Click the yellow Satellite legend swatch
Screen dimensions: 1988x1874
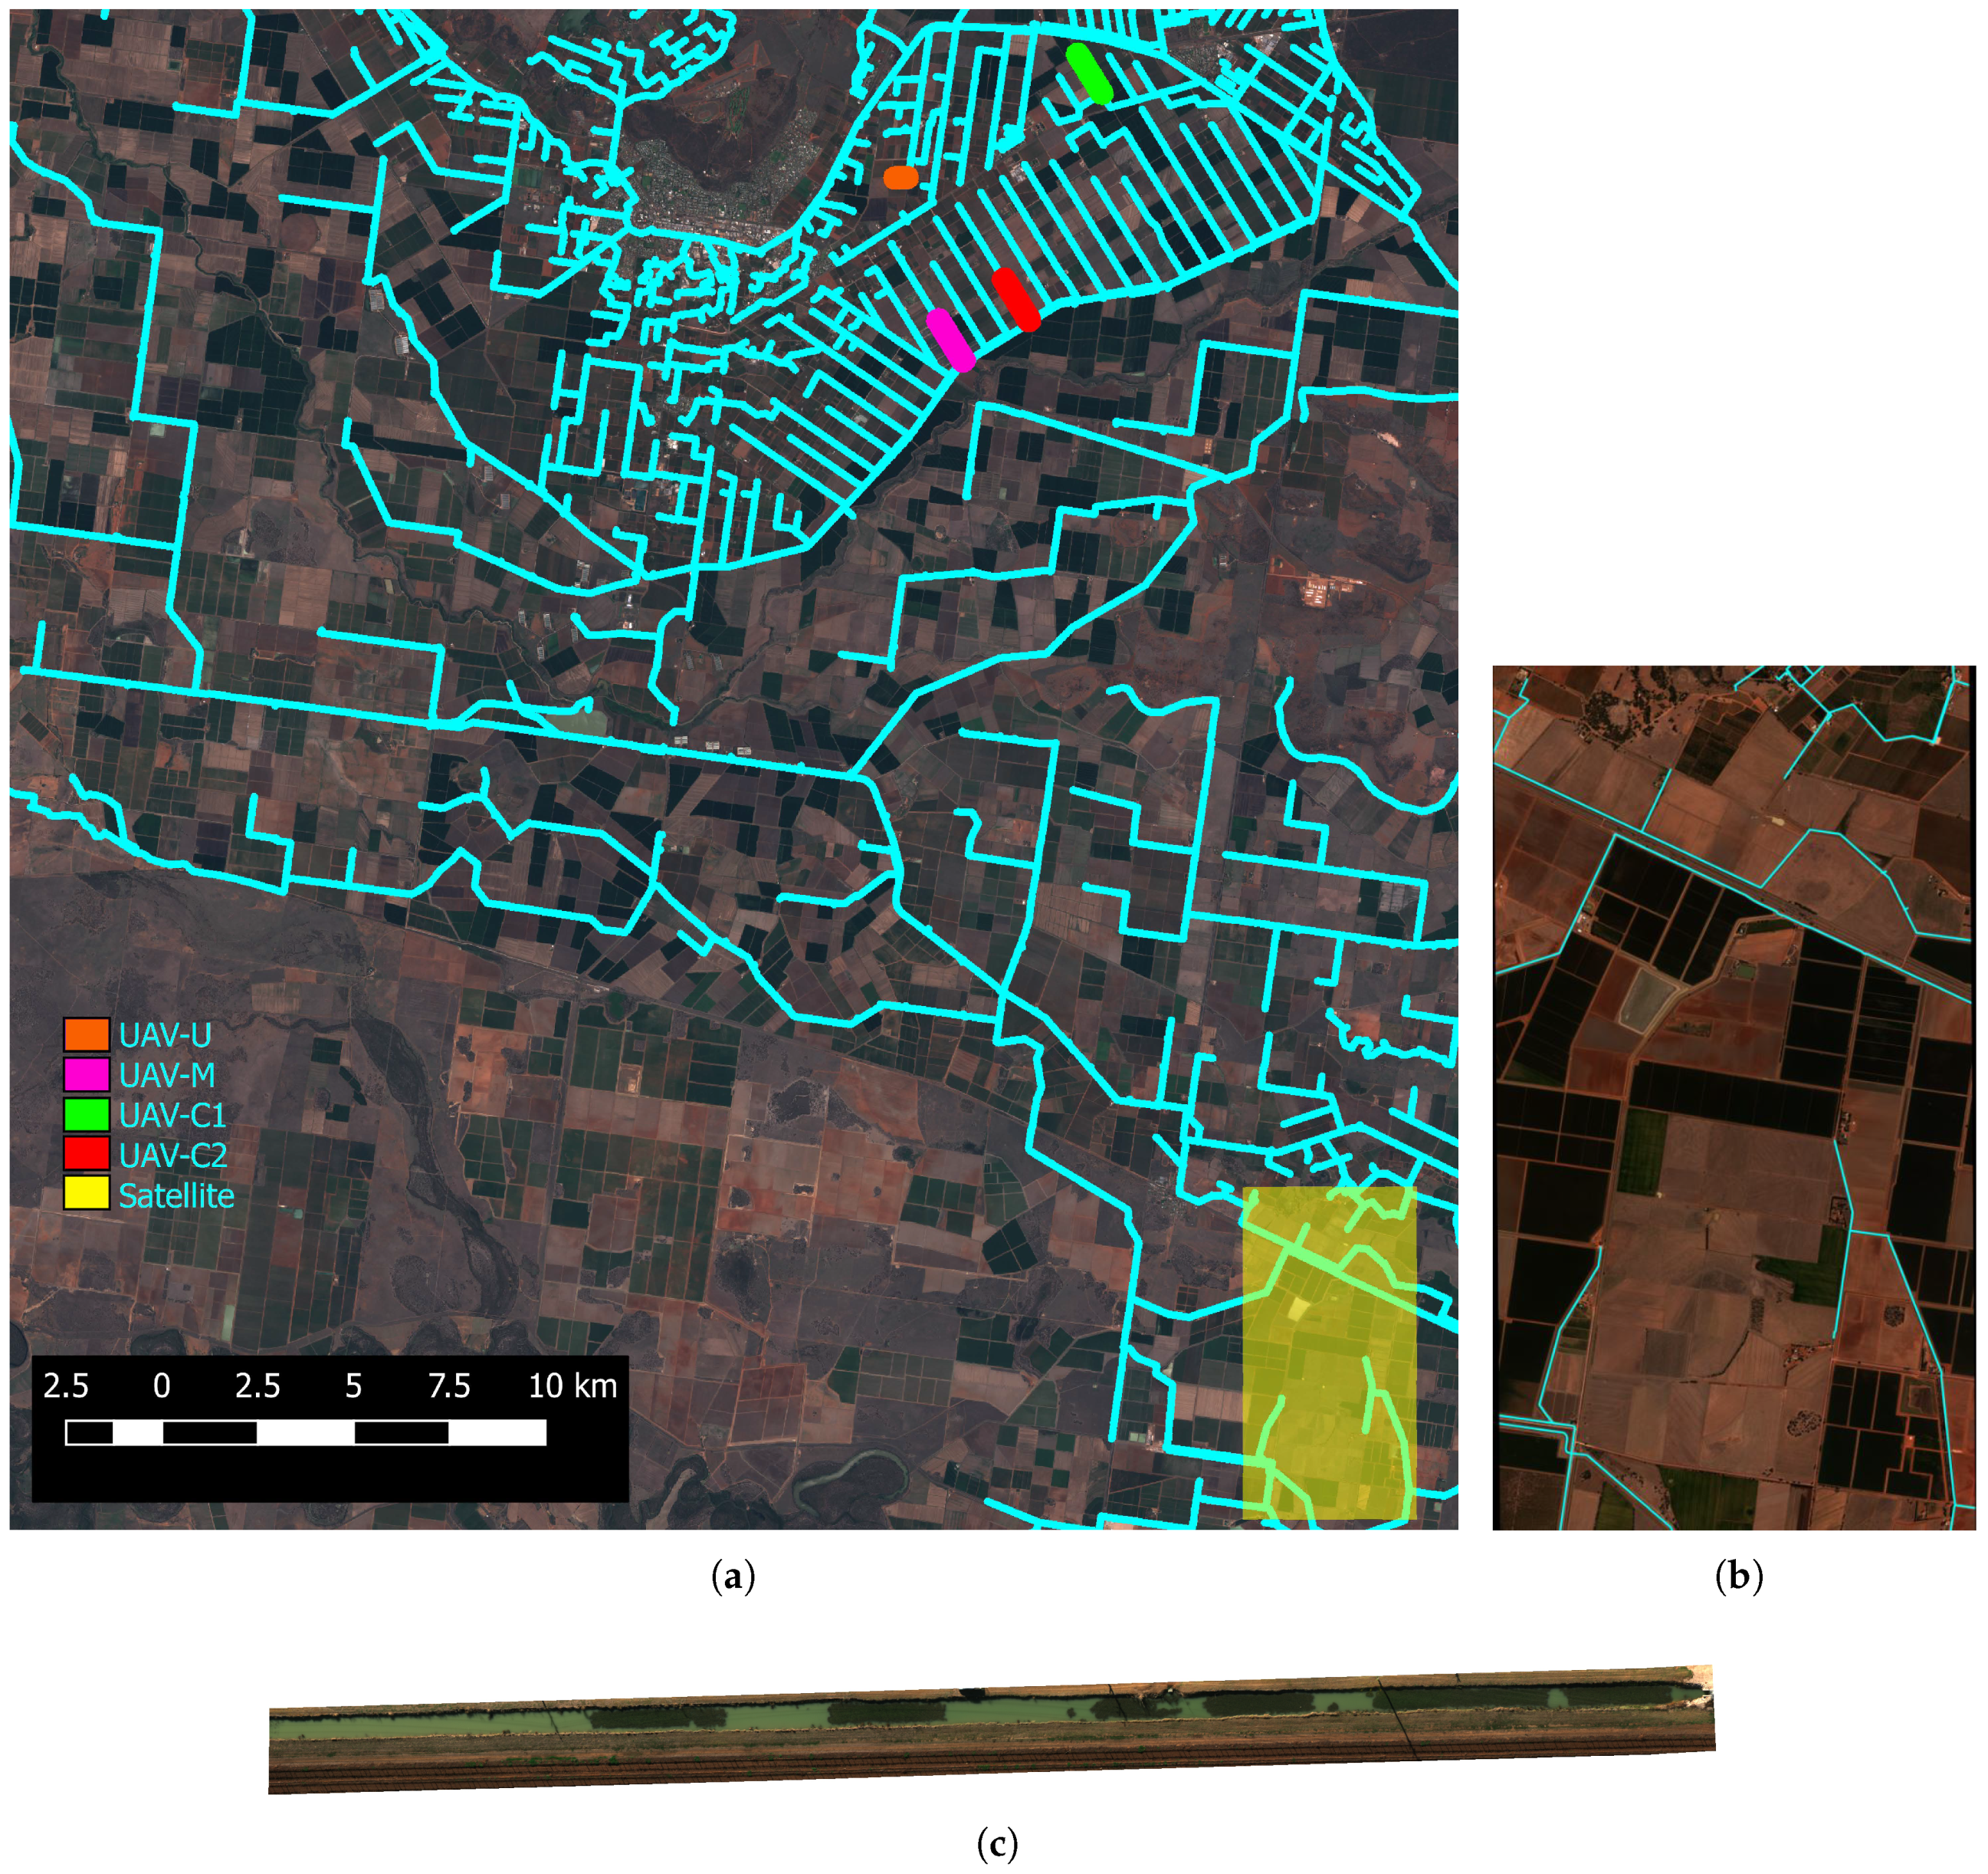click(x=86, y=1194)
